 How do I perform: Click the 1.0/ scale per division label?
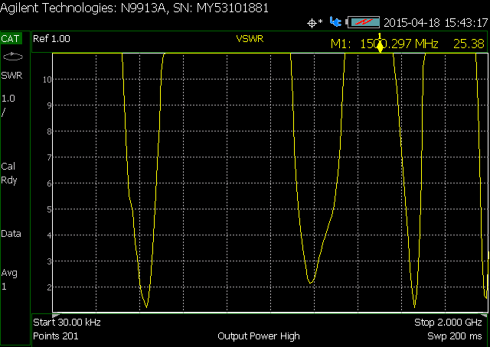(x=8, y=105)
